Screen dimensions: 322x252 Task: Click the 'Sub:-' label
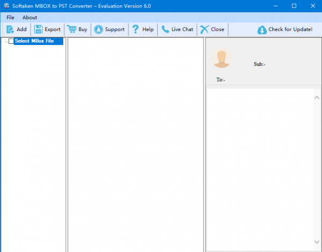[260, 64]
